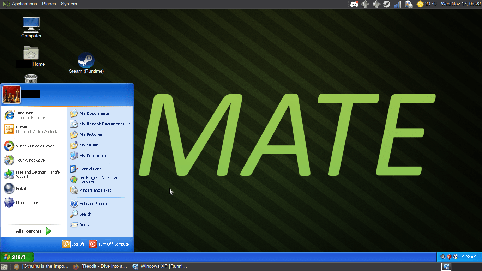The image size is (482, 271).
Task: Click the Windows Security Center shield icon
Action: click(448, 257)
